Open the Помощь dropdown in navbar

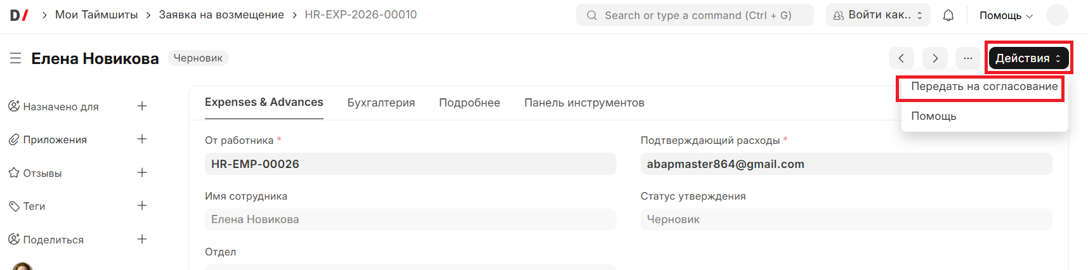(1006, 15)
